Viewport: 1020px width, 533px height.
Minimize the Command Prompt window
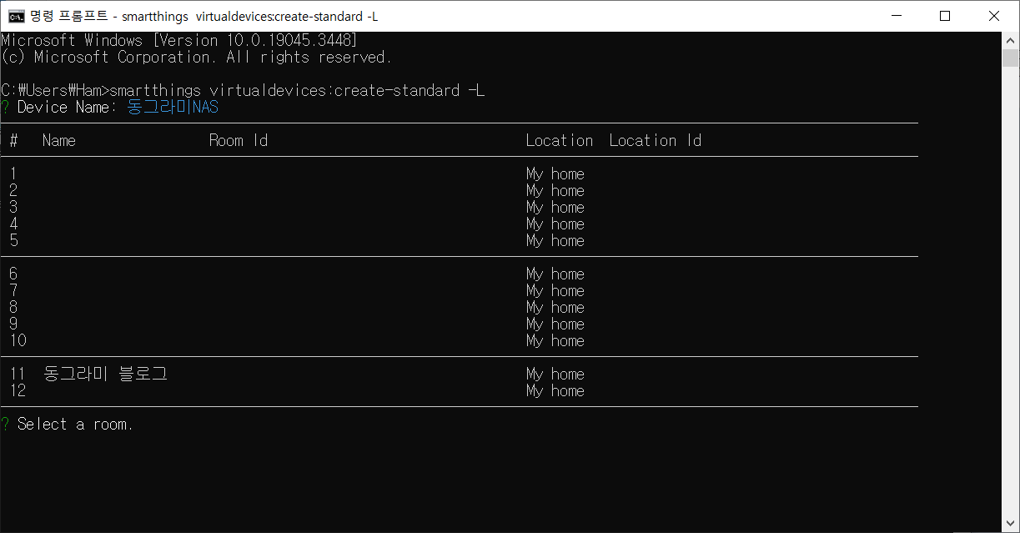tap(897, 16)
